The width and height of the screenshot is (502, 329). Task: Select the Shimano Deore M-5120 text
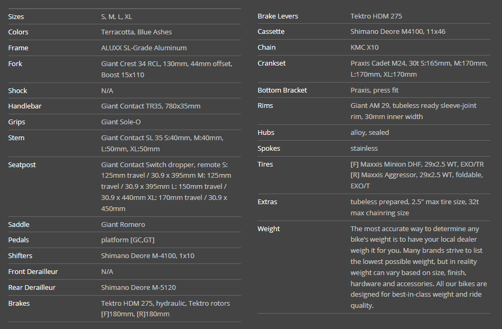(x=138, y=288)
